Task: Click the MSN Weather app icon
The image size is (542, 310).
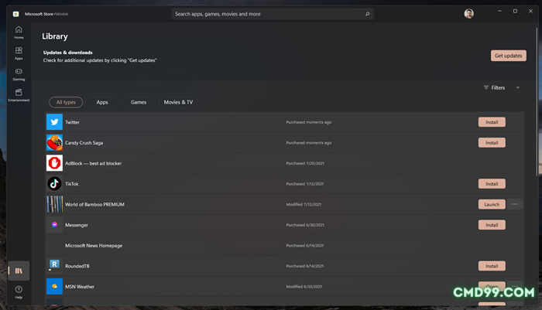Action: 54,286
